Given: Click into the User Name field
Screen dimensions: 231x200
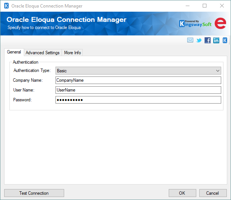Looking at the screenshot, I should pyautogui.click(x=138, y=90).
